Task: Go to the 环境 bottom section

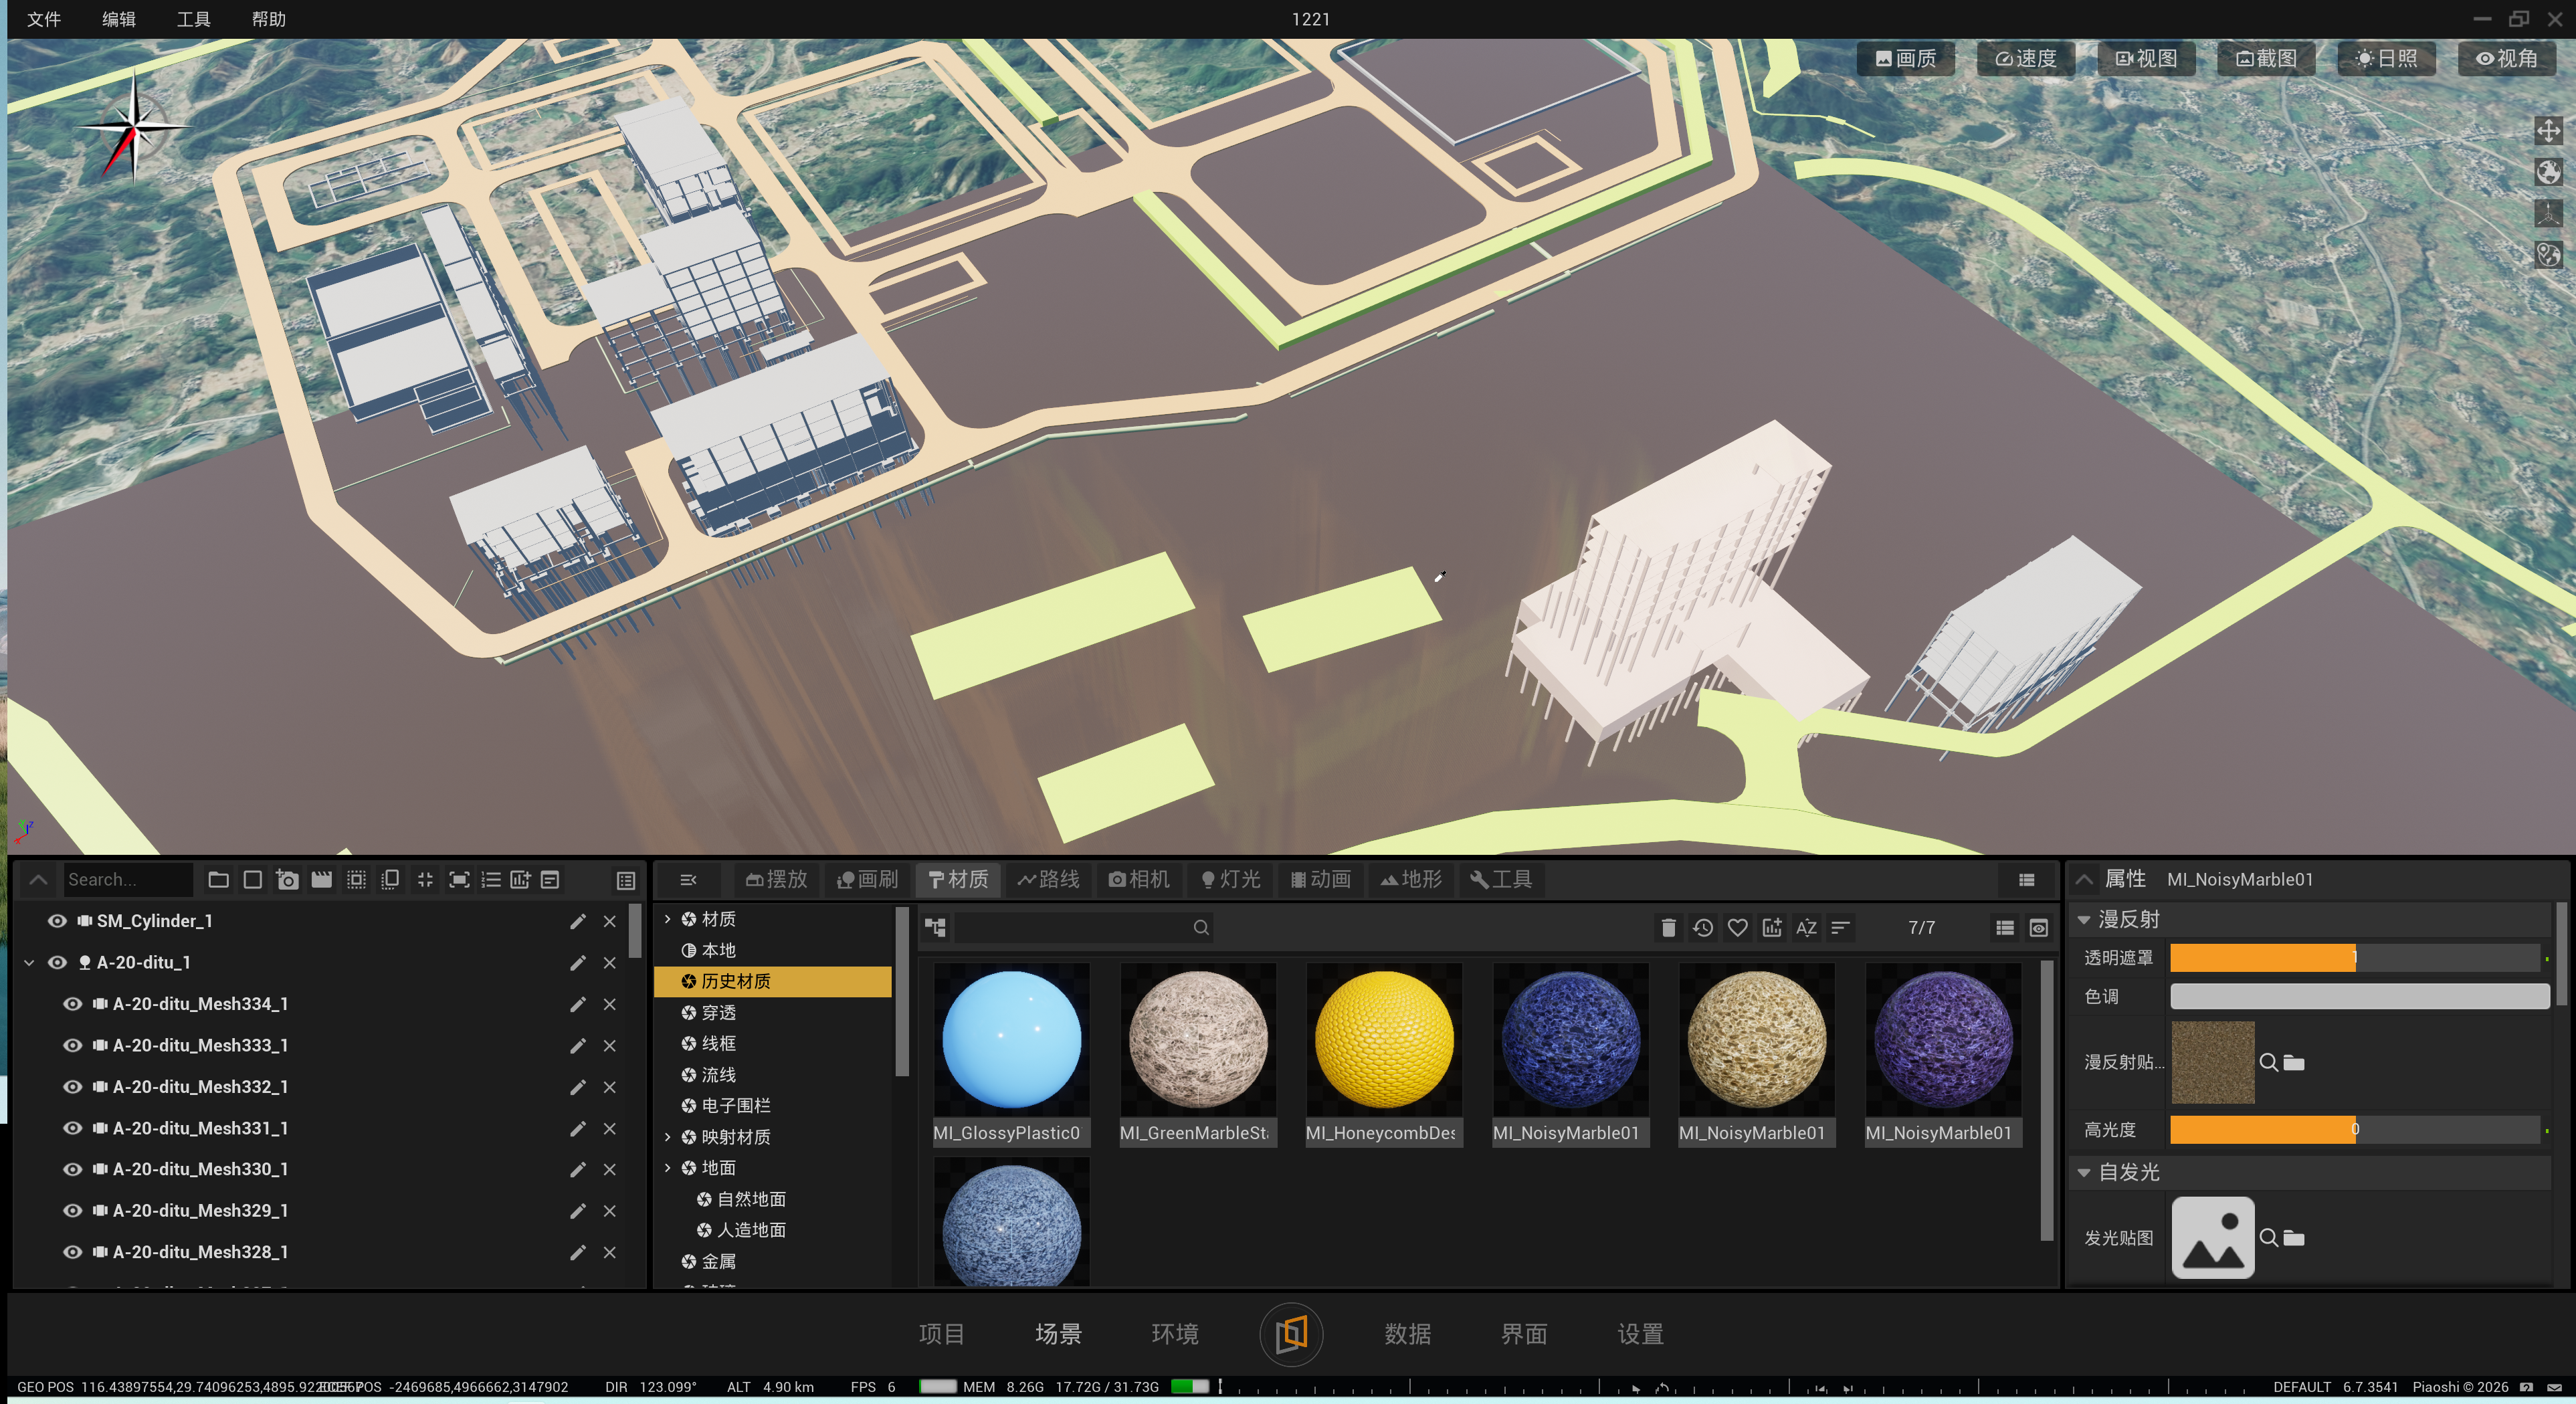Action: pos(1174,1334)
